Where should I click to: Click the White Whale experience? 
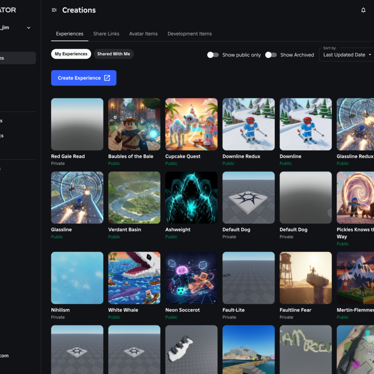click(134, 278)
